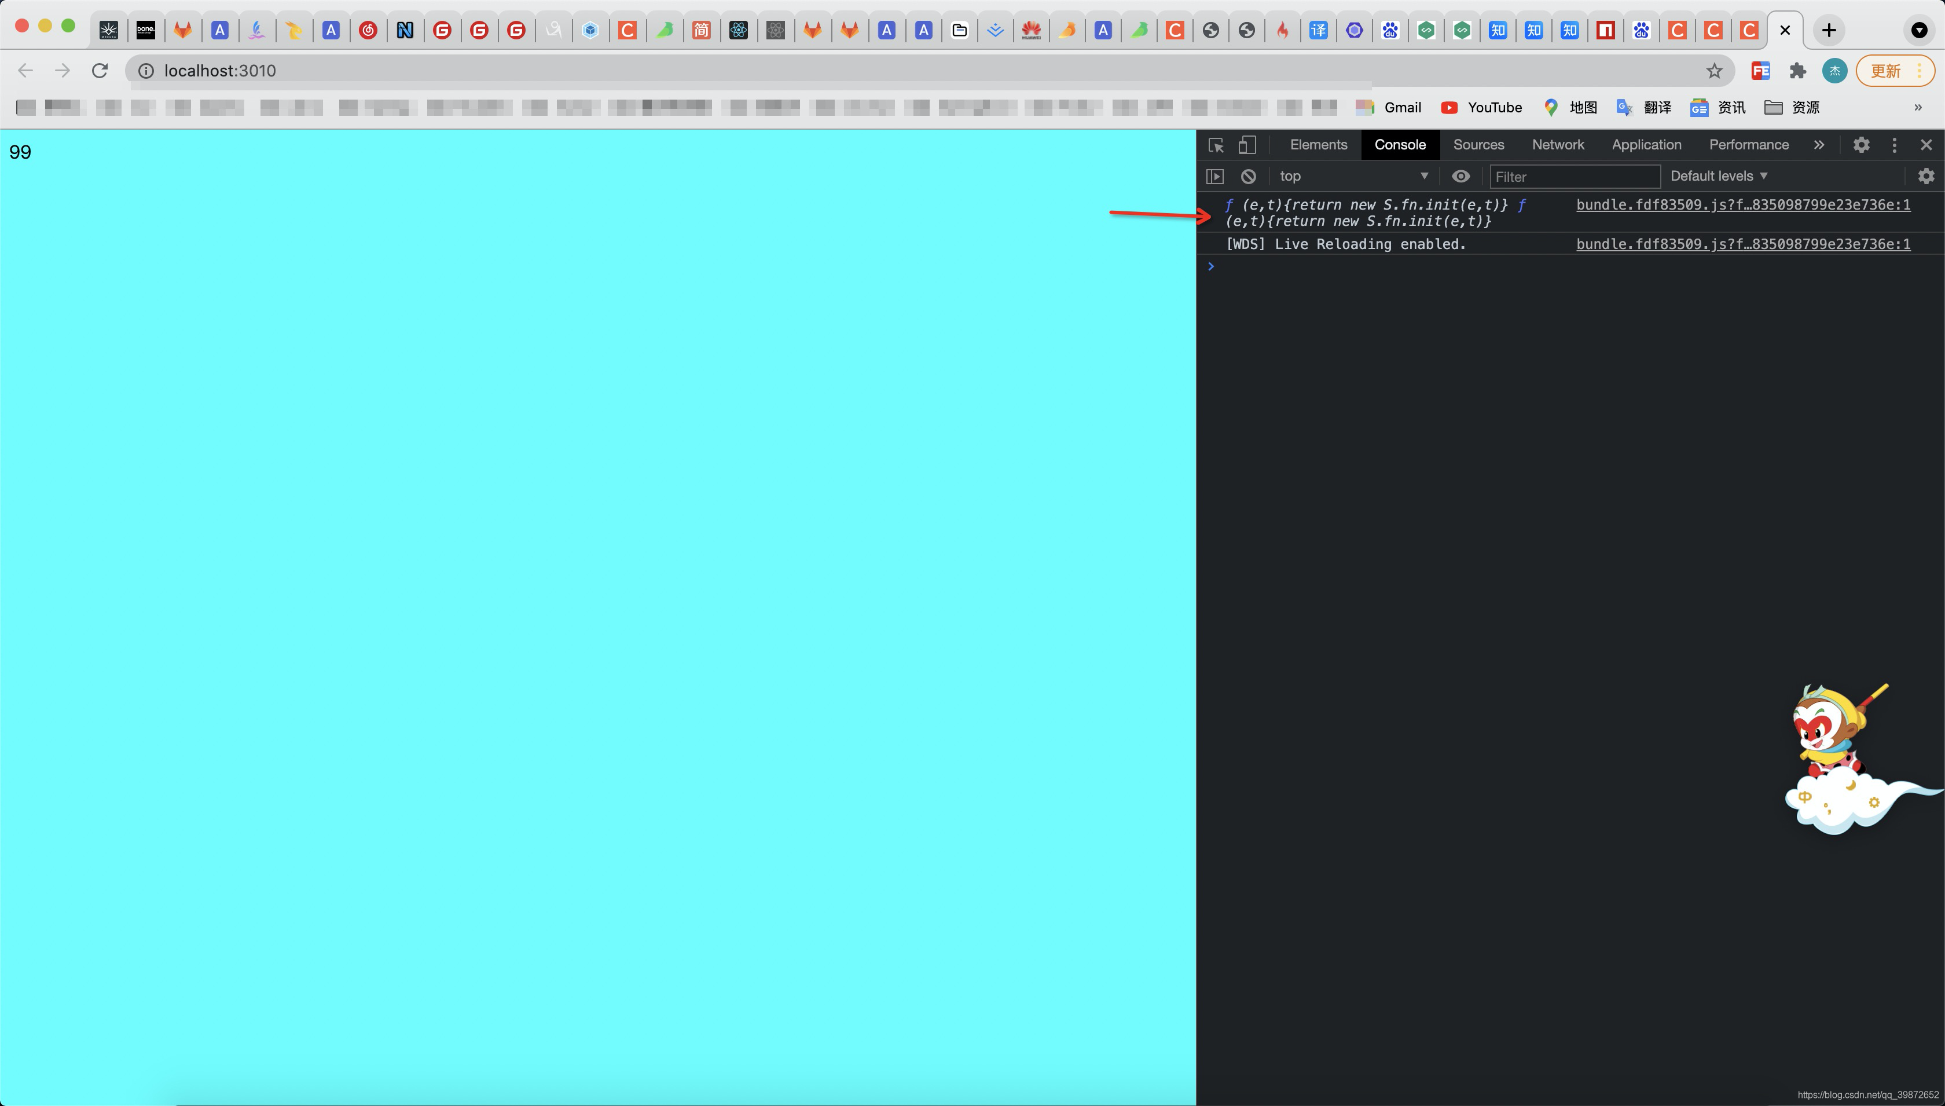Open the tab search dropdown arrow
This screenshot has width=1945, height=1106.
pos(1918,30)
